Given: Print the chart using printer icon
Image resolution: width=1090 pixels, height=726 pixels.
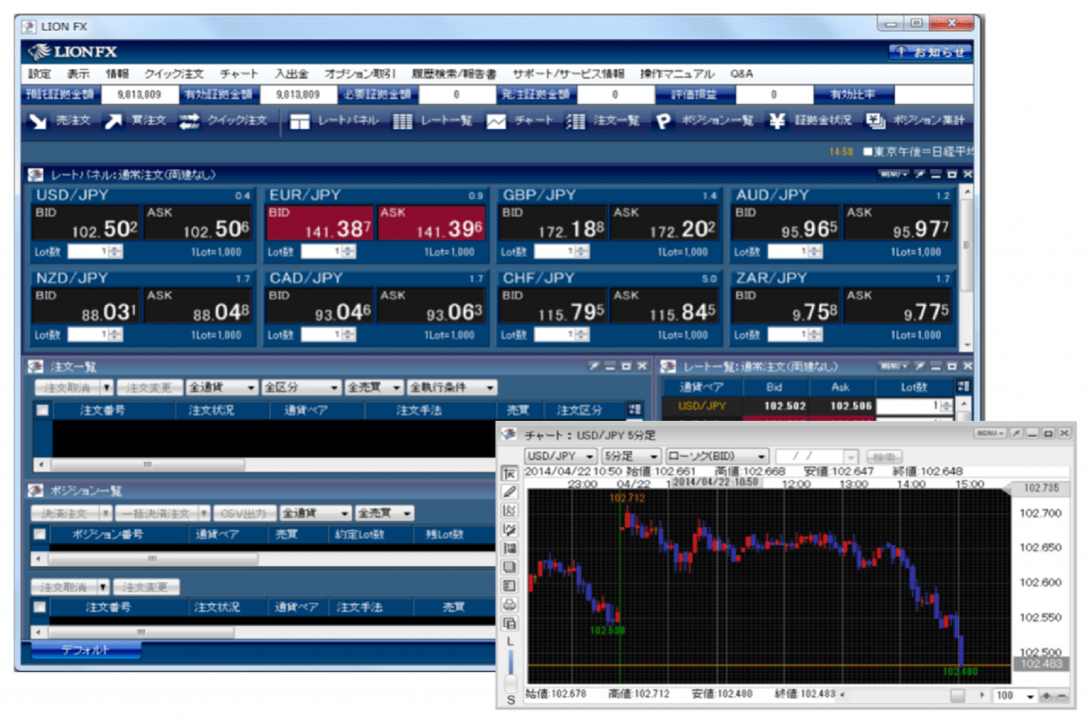Looking at the screenshot, I should point(509,604).
